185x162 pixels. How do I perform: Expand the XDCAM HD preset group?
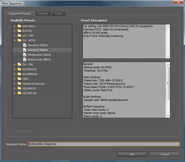point(14,93)
